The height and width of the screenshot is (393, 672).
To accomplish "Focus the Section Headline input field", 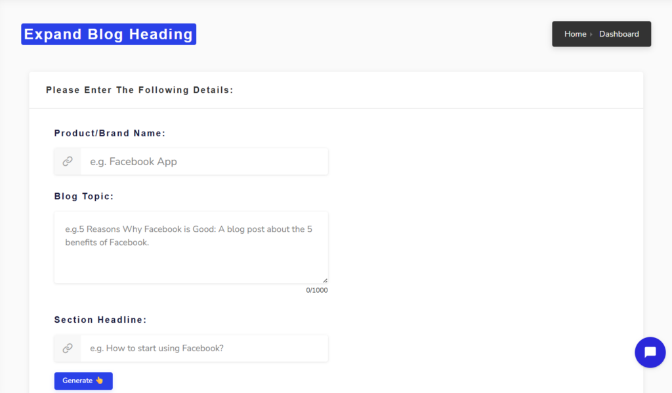I will click(x=204, y=348).
